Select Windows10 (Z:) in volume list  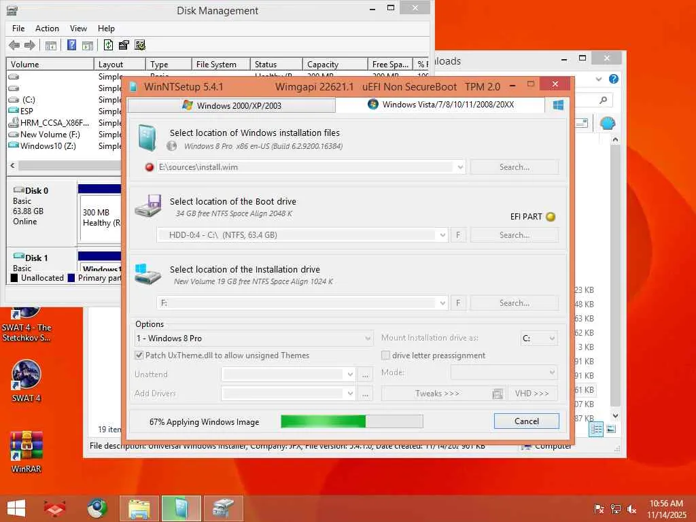[48, 146]
